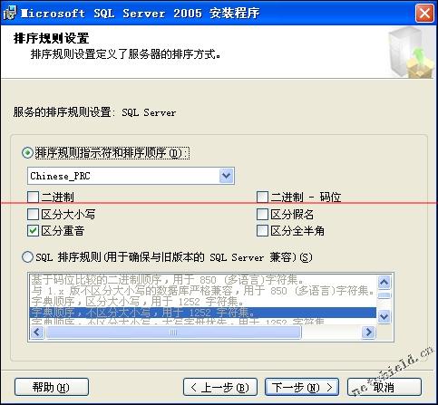The image size is (438, 405).
Task: Toggle the 区分全半角 checkbox
Action: (262, 231)
